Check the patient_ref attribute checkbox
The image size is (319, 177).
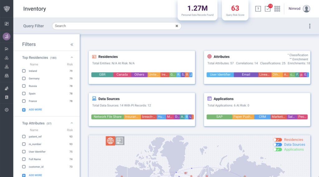click(24, 137)
